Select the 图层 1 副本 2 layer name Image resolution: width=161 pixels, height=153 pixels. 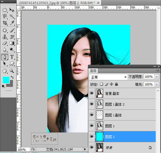click(x=115, y=104)
